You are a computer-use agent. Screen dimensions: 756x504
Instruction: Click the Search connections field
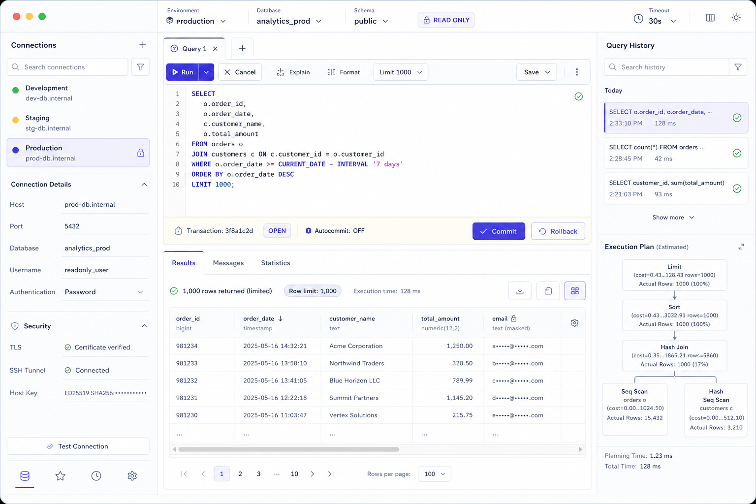pyautogui.click(x=67, y=67)
